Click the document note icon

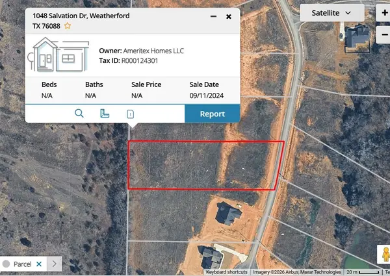point(131,114)
